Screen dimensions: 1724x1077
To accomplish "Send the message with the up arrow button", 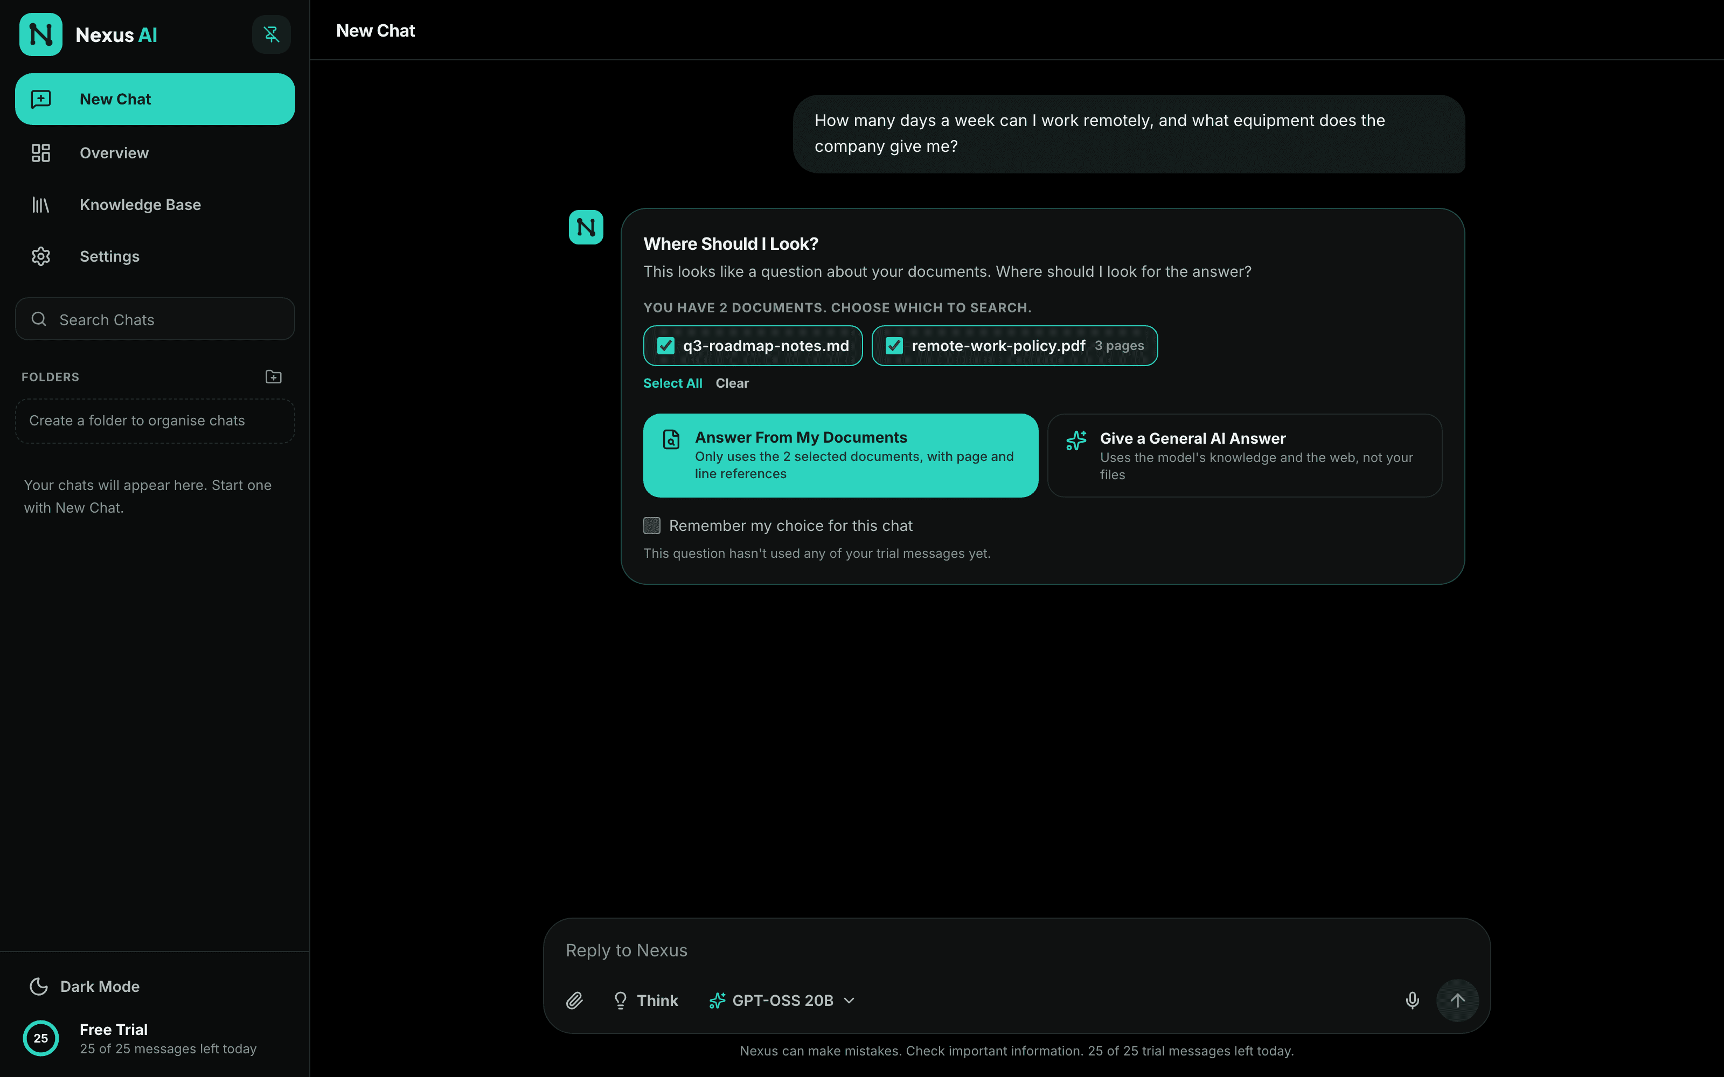I will pyautogui.click(x=1457, y=1001).
